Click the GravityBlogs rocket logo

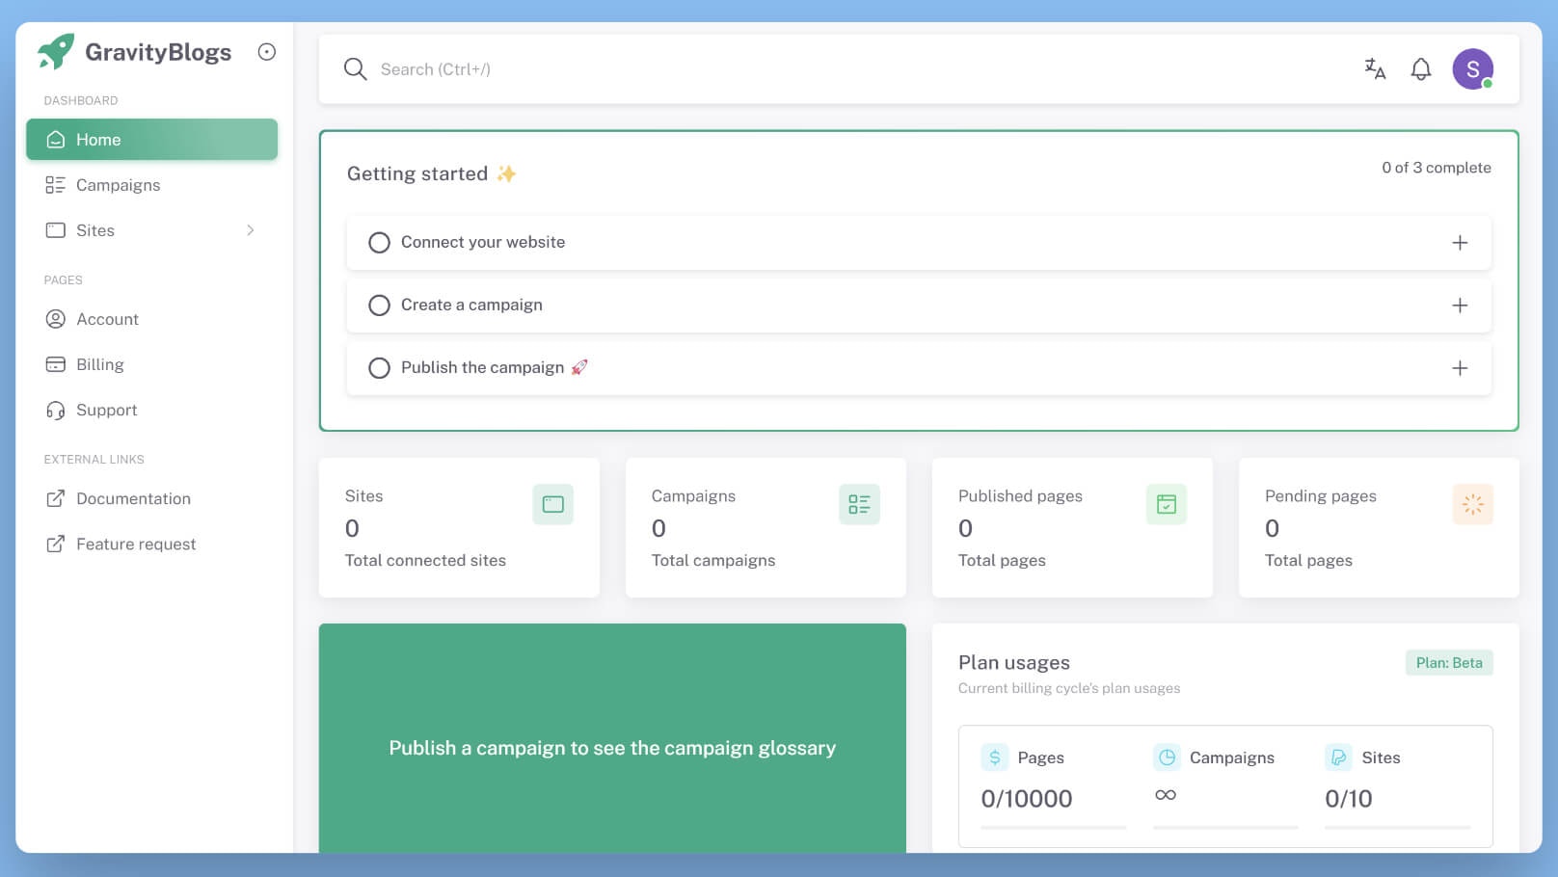click(x=56, y=51)
